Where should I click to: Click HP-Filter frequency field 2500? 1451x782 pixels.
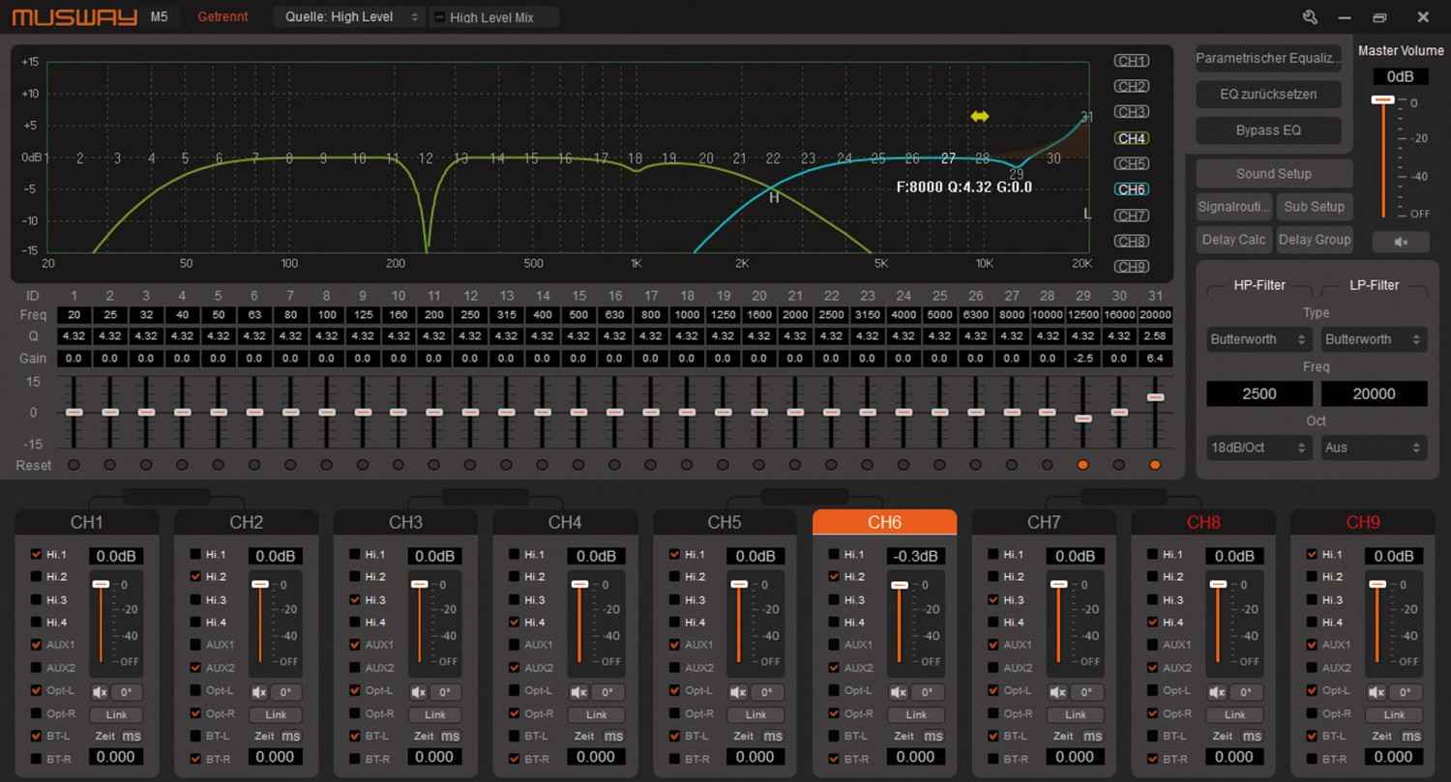(x=1259, y=393)
